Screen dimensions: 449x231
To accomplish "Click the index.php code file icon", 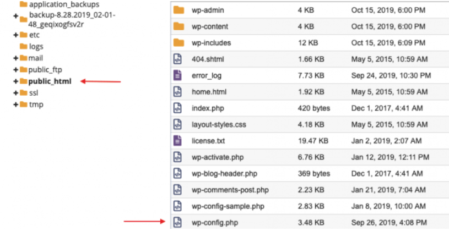I will tap(177, 108).
